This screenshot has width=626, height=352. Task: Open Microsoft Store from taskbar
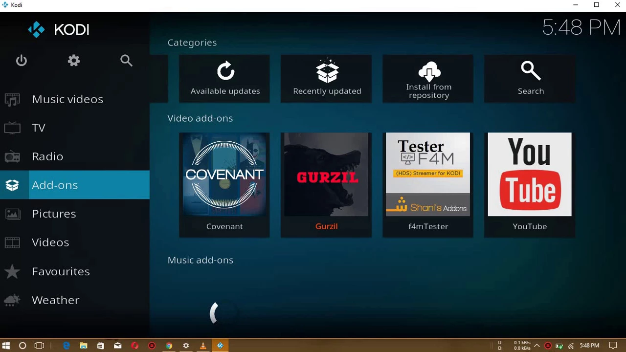click(101, 346)
